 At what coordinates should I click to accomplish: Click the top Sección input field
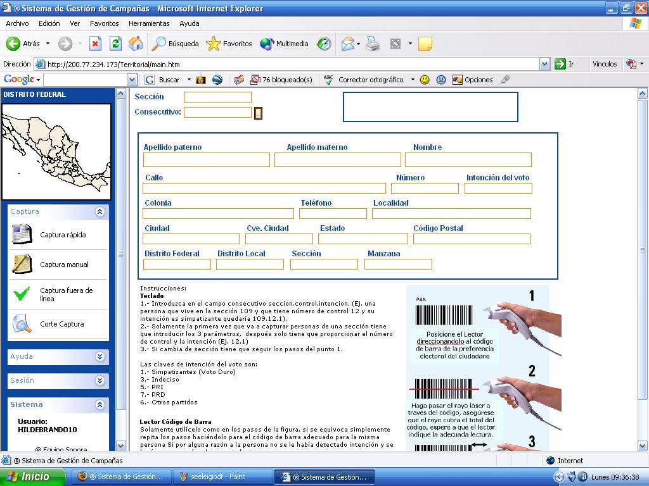click(218, 97)
